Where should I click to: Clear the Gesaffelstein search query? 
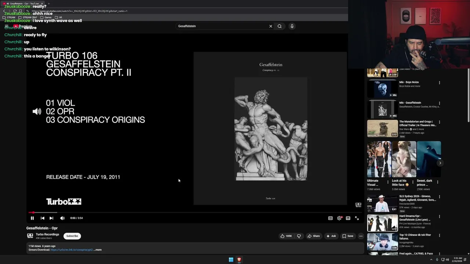(271, 26)
